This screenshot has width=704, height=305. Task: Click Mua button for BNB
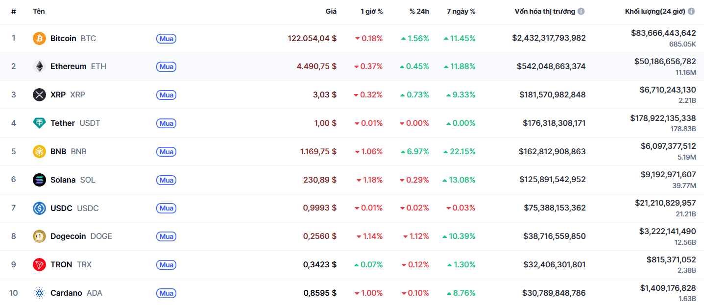167,152
